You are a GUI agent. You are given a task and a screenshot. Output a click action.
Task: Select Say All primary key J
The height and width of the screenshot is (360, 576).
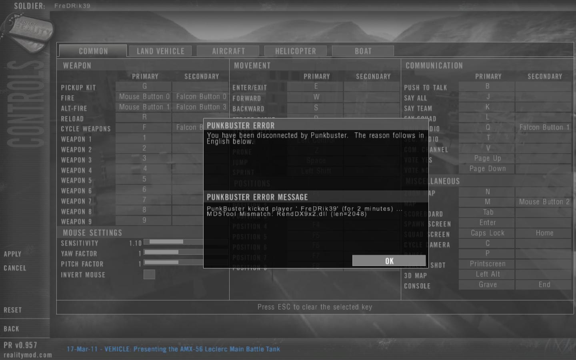[487, 97]
